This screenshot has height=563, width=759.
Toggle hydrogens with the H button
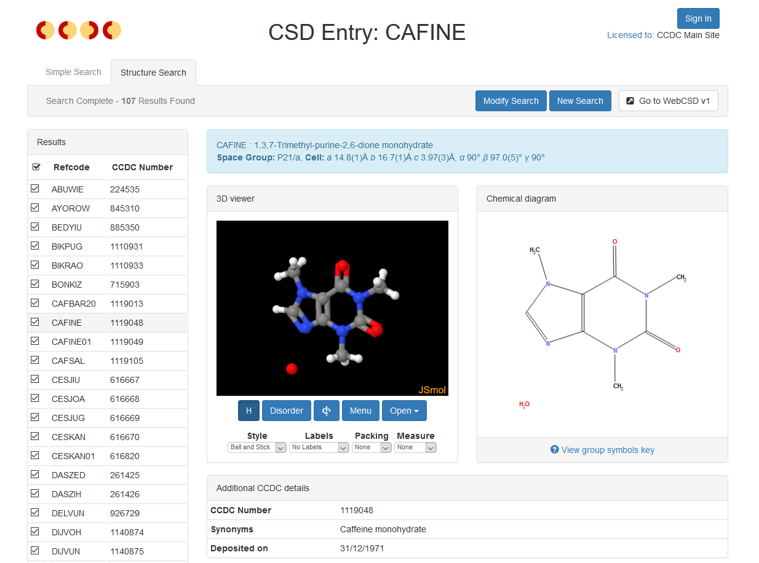pyautogui.click(x=248, y=411)
